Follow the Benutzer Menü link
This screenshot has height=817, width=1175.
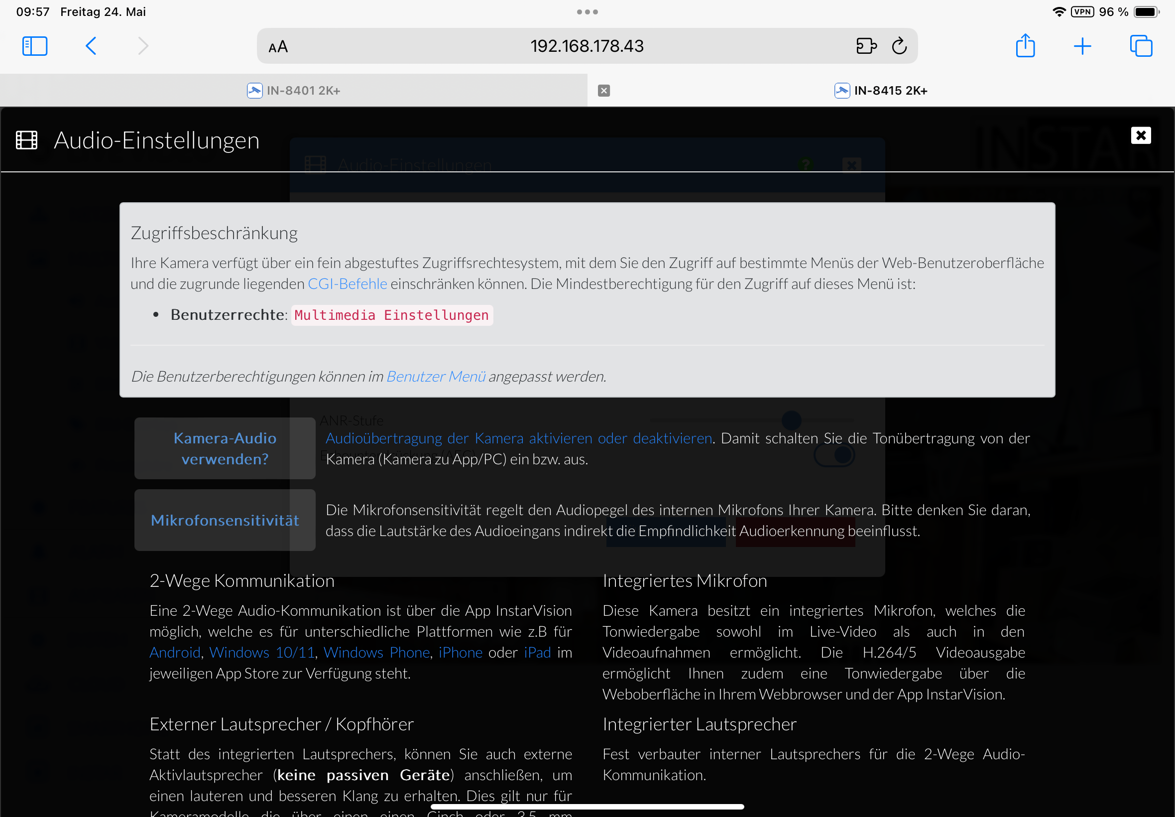pyautogui.click(x=436, y=376)
